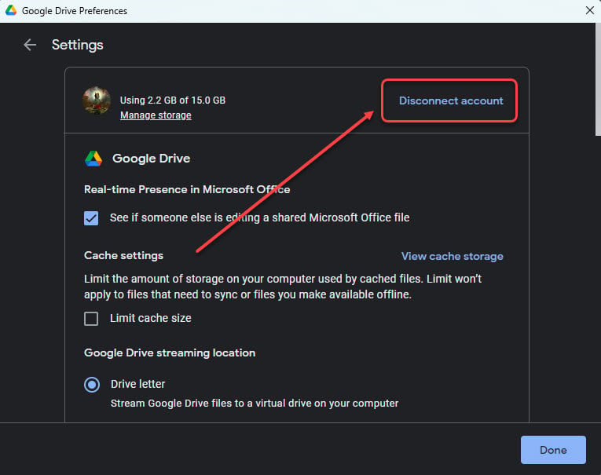The height and width of the screenshot is (475, 601).
Task: Uncheck See if someone else is editing
Action: coord(91,218)
